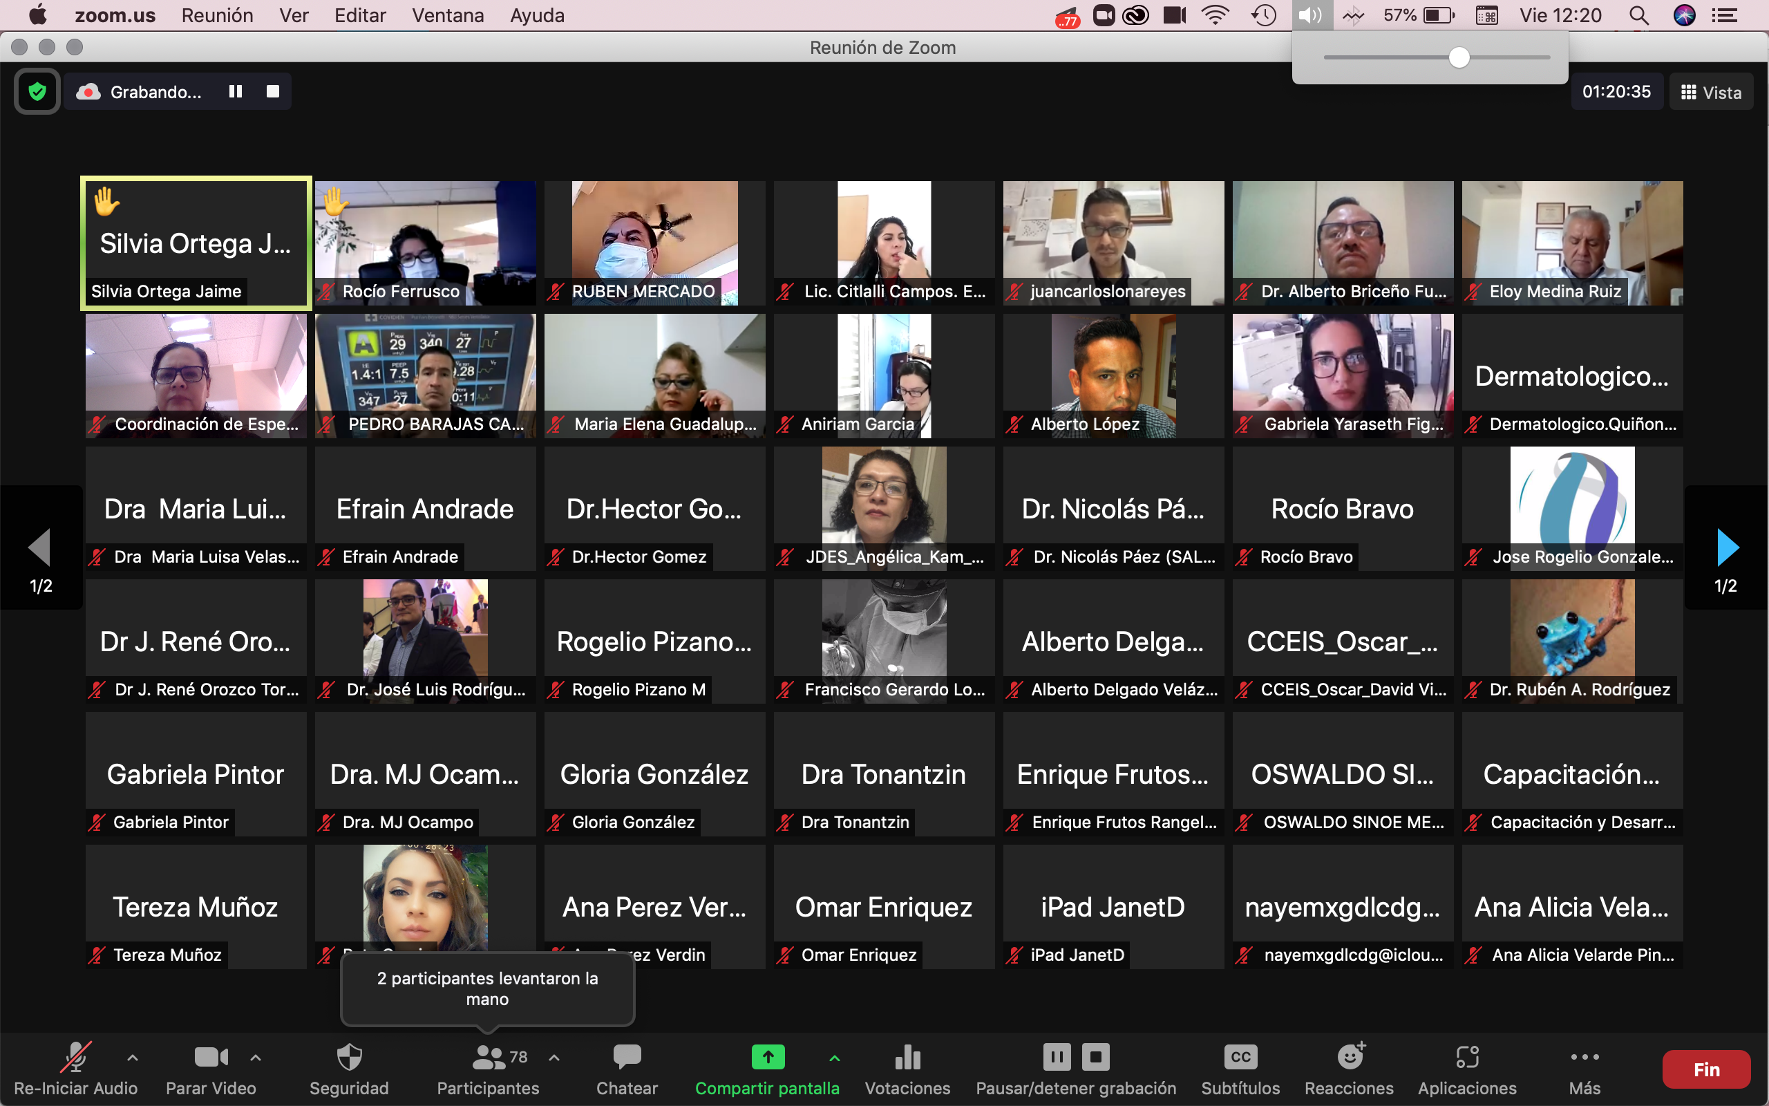
Task: Adjust the system volume slider knob
Action: pos(1459,58)
